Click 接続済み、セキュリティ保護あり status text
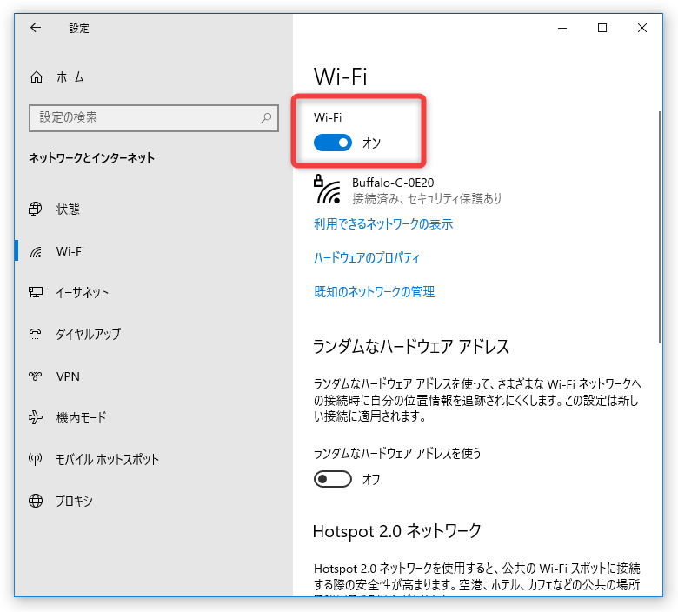 tap(427, 199)
